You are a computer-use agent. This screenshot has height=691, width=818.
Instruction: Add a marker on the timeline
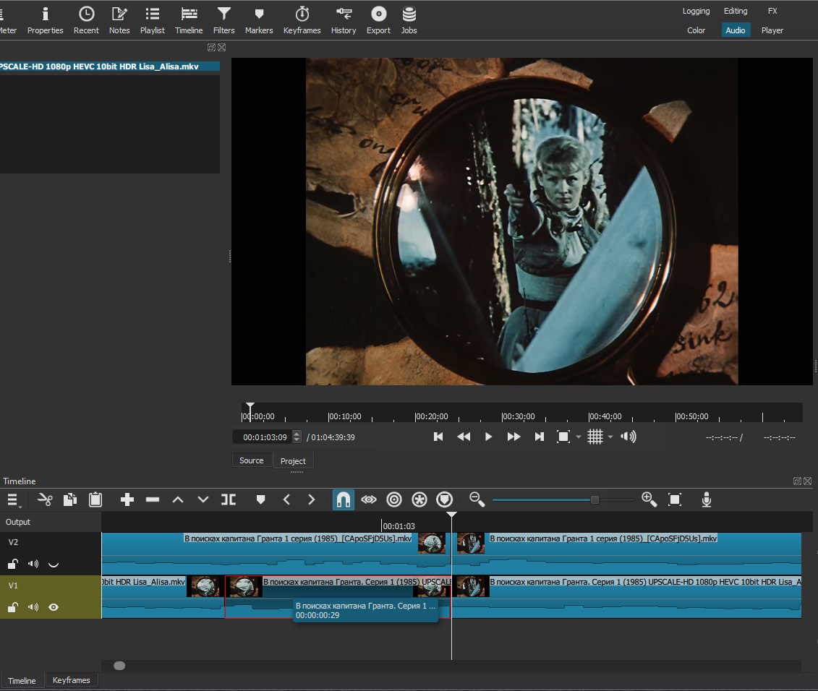(261, 500)
